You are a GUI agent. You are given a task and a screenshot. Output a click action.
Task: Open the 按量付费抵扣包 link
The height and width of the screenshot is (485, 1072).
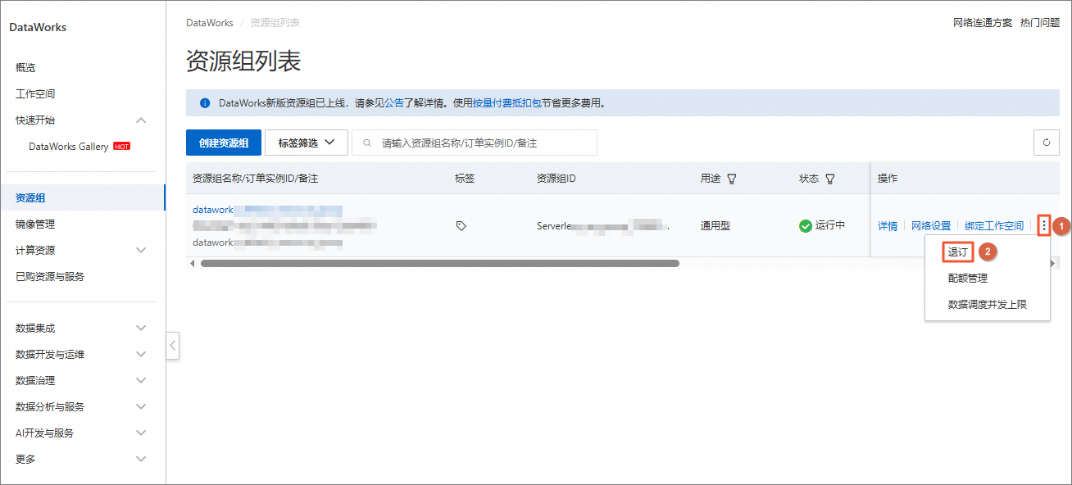pyautogui.click(x=507, y=103)
